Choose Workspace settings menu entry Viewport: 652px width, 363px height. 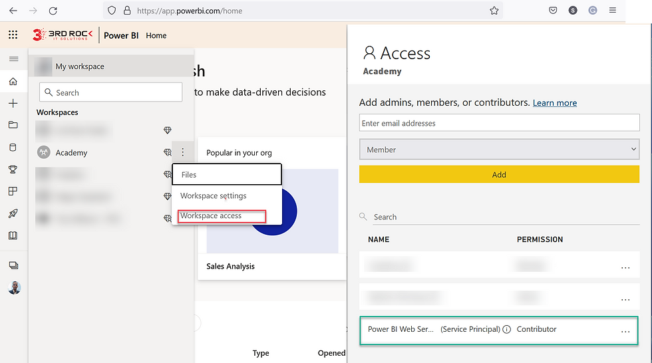click(214, 195)
